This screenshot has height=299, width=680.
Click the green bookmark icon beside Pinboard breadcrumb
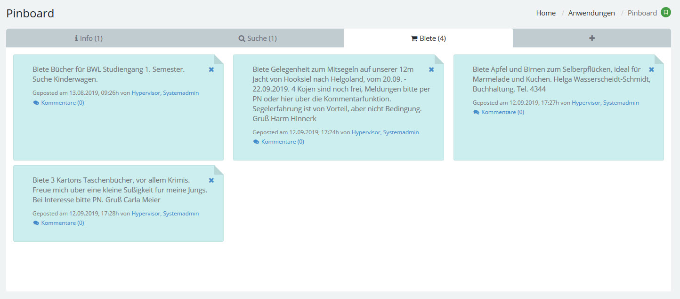665,13
